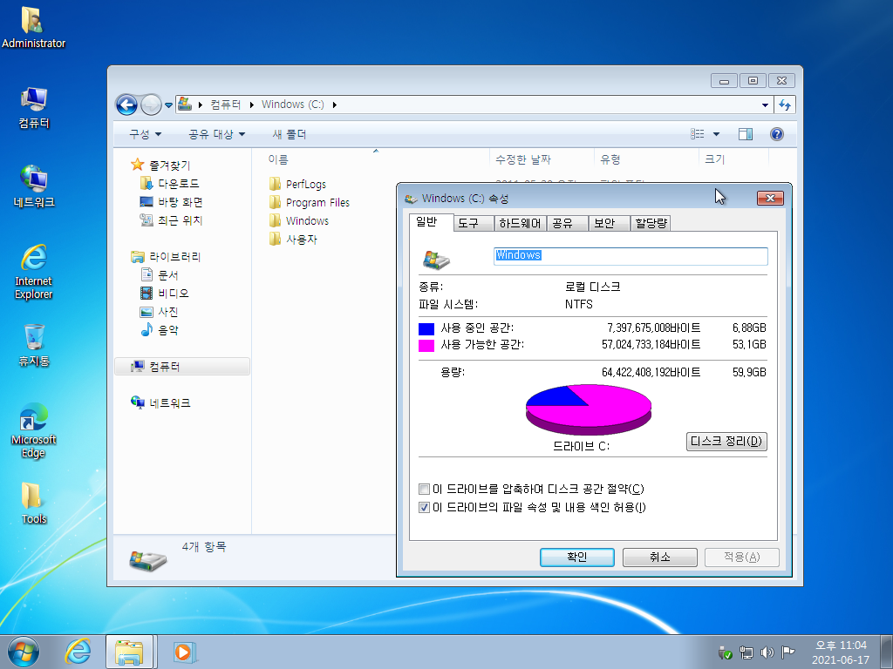Click the drive label Windows text field
Viewport: 893px width, 669px height.
pyautogui.click(x=631, y=256)
